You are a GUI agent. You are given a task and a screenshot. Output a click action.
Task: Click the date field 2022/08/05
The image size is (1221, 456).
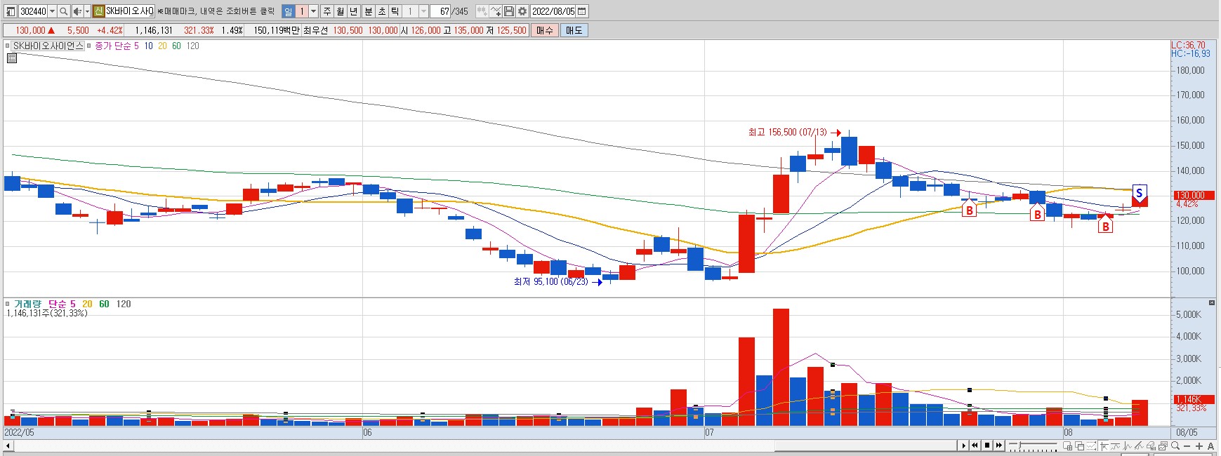click(553, 11)
